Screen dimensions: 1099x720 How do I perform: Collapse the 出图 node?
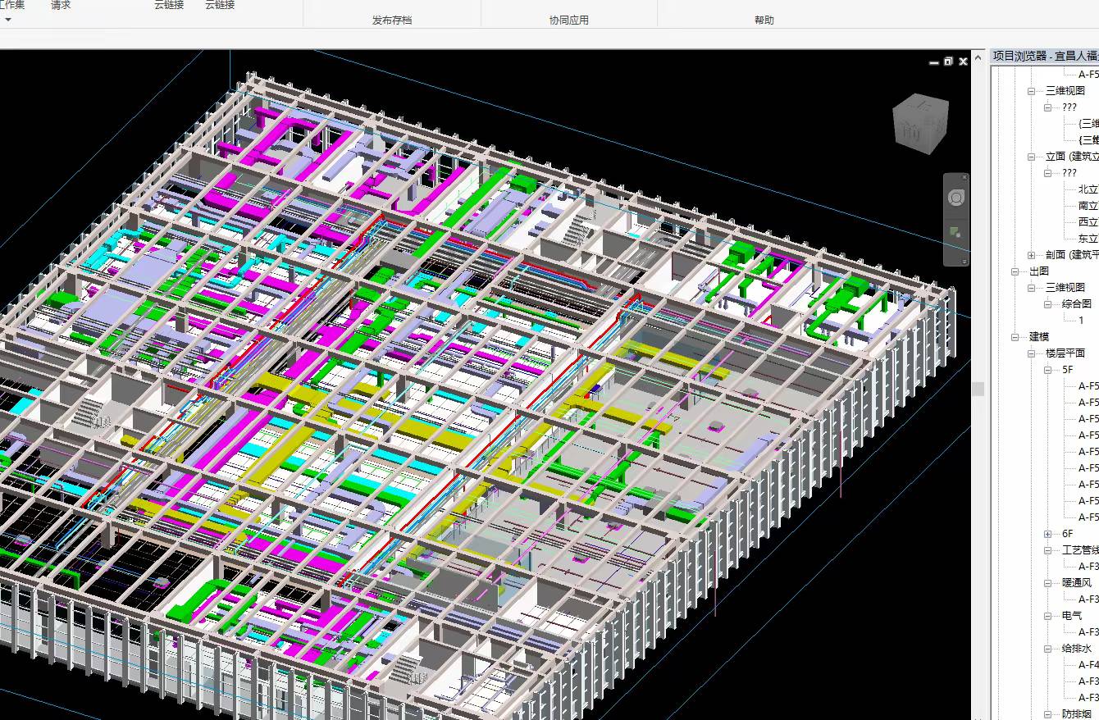coord(1015,271)
